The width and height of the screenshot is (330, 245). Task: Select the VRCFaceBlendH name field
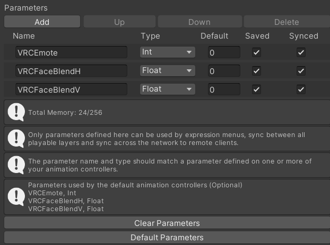[x=71, y=71]
